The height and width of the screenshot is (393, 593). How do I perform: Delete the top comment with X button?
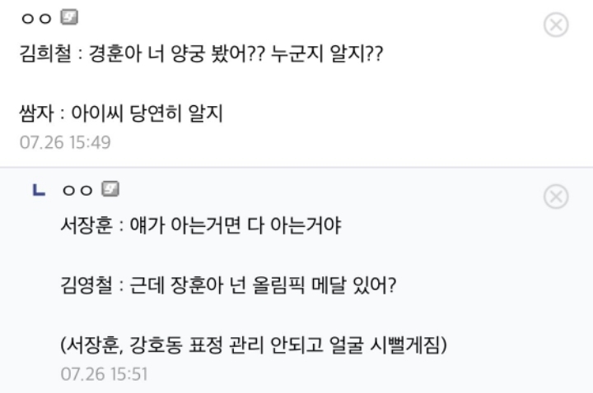pyautogui.click(x=557, y=25)
